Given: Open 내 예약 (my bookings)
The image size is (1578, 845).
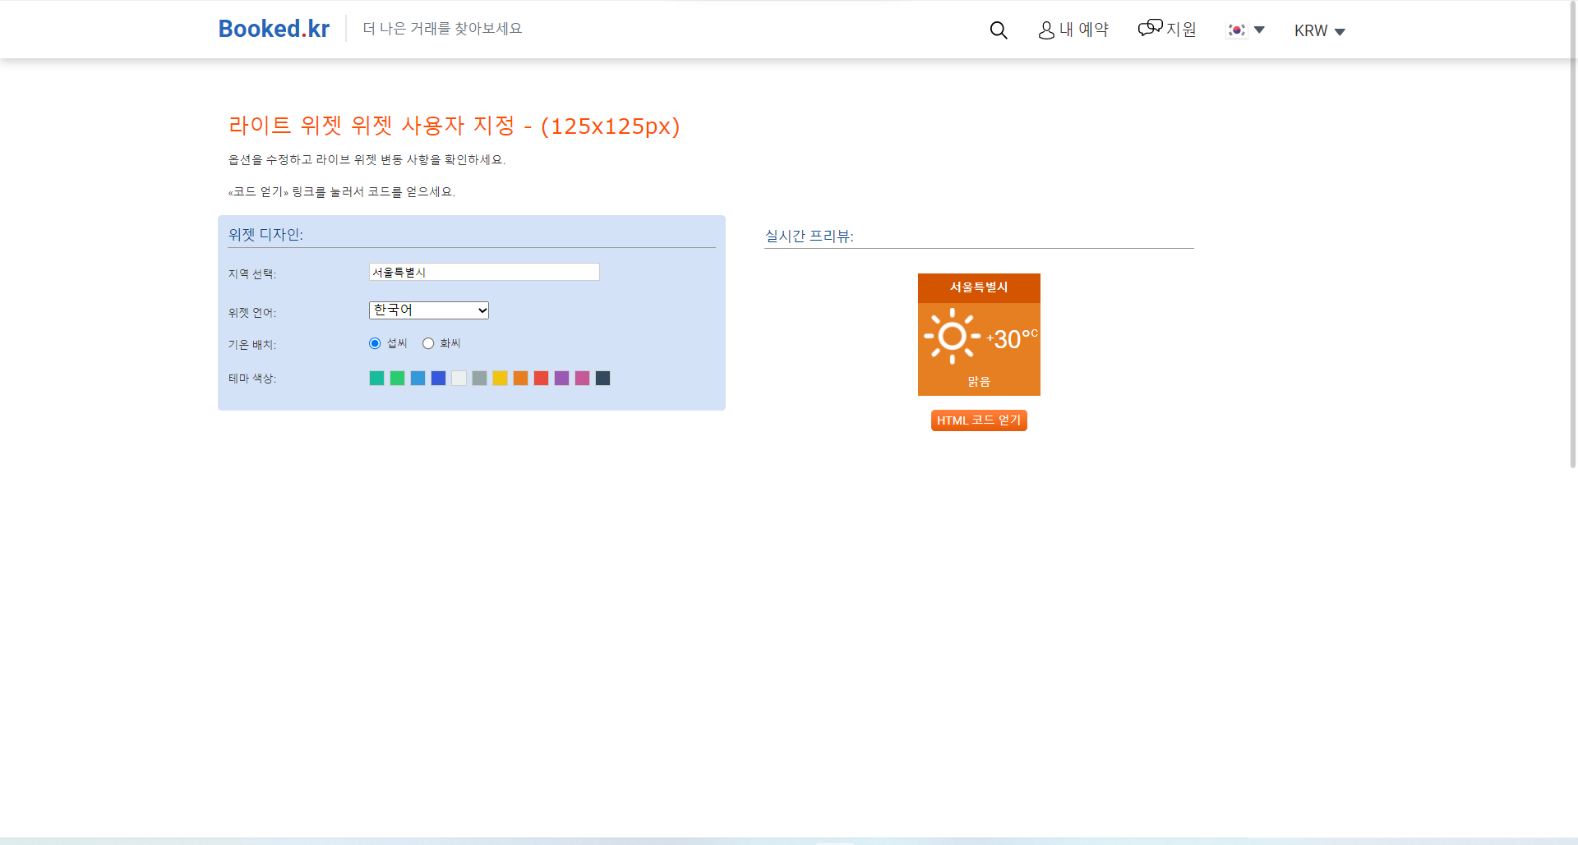Looking at the screenshot, I should pos(1073,30).
